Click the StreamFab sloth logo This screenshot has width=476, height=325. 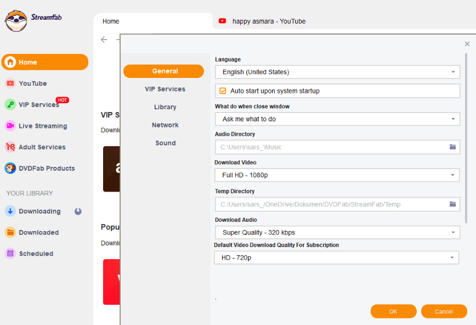point(16,21)
